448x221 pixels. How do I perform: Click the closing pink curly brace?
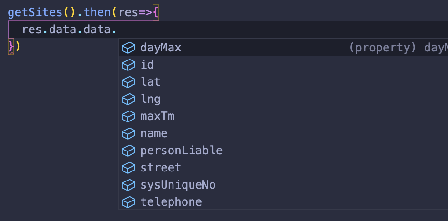(10, 46)
